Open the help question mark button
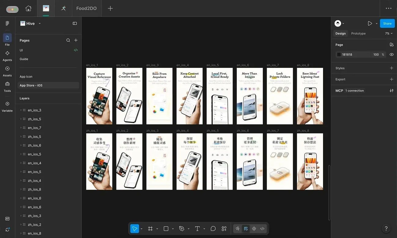Viewport: 397px width, 238px height. 386,228
